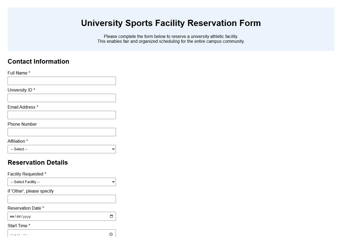This screenshot has height=237, width=342.
Task: Open the calendar picker for Reservation Date
Action: 111,216
